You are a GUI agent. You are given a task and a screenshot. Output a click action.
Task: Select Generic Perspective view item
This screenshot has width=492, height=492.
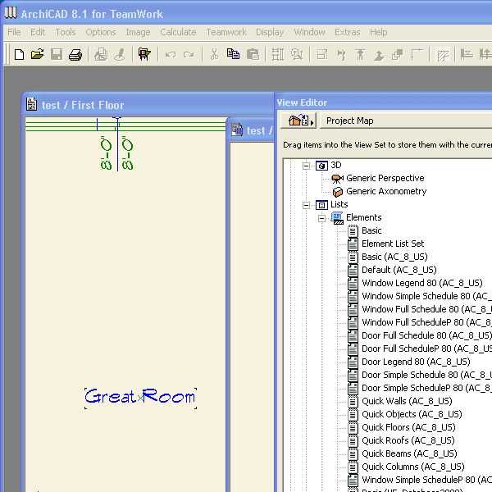click(x=385, y=178)
